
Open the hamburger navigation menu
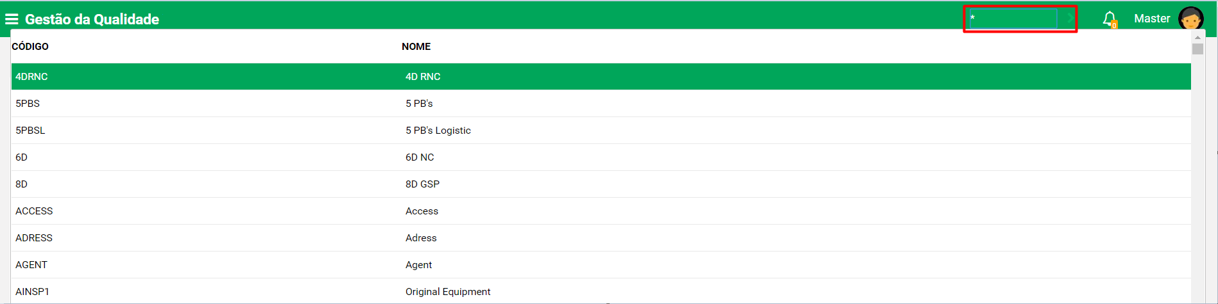click(12, 19)
